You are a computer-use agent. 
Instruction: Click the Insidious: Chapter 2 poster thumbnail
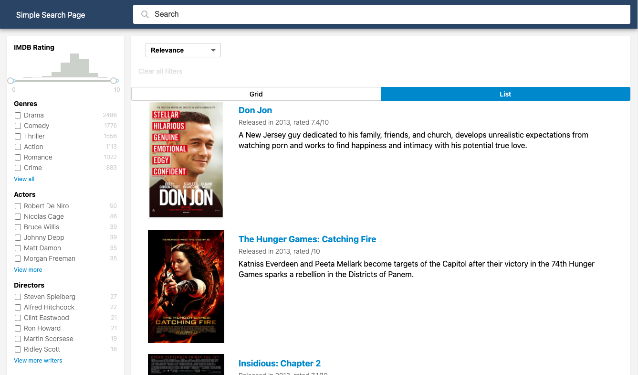pos(186,364)
